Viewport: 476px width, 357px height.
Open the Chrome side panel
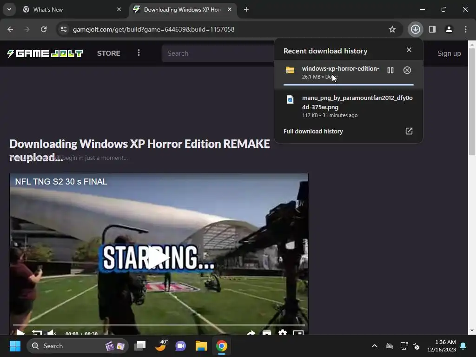[432, 29]
